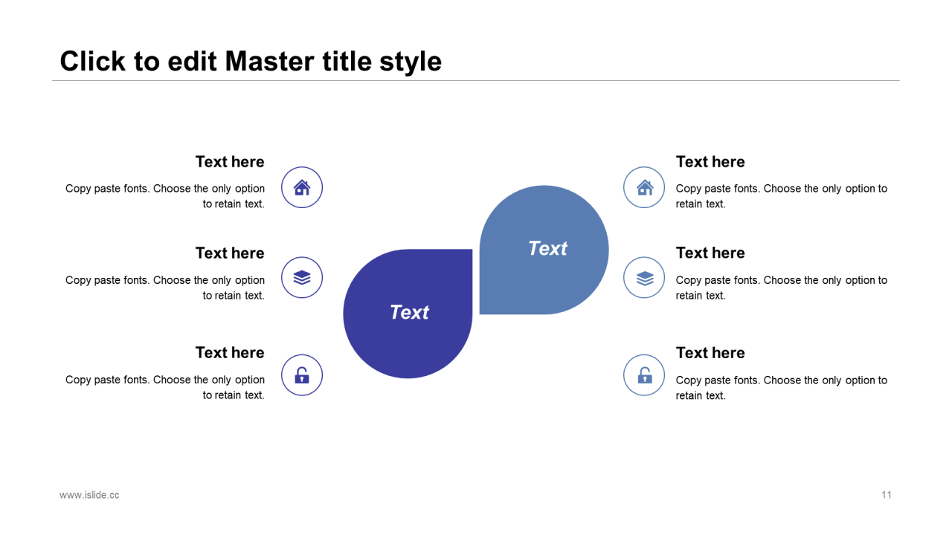The image size is (952, 535).
Task: Select the 'Copy paste fonts' paragraph beside indigo house icon
Action: point(165,196)
